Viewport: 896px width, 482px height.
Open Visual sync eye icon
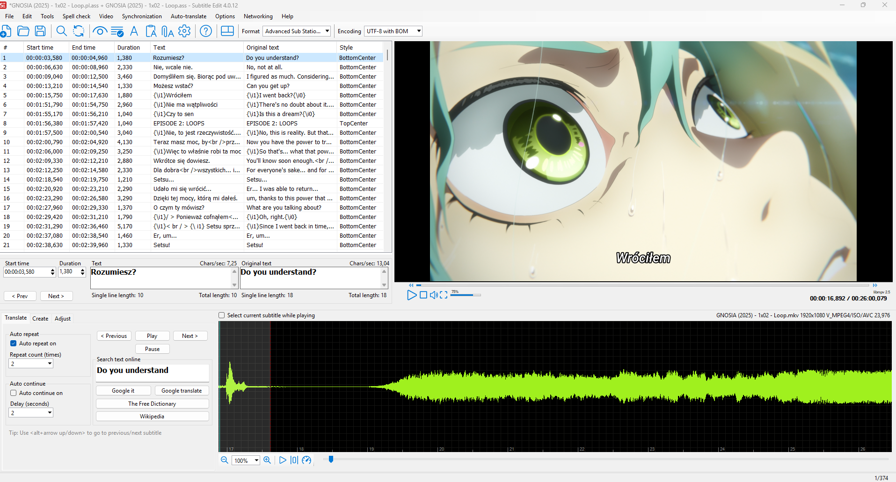99,31
